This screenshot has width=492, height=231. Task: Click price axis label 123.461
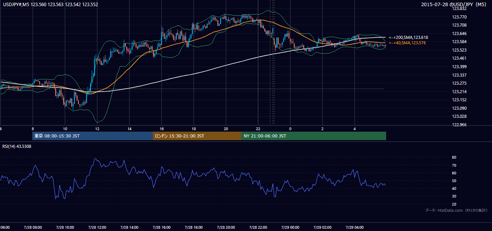[x=459, y=58]
